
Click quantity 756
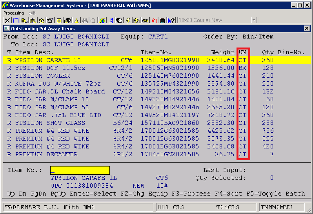pyautogui.click(x=268, y=131)
